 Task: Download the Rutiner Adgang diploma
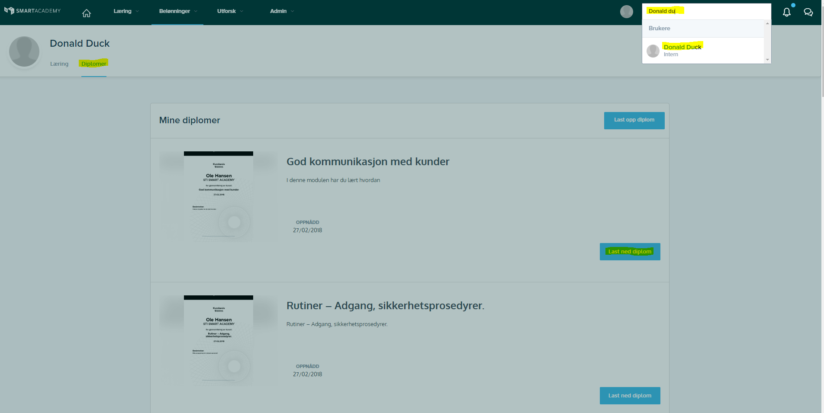click(630, 396)
